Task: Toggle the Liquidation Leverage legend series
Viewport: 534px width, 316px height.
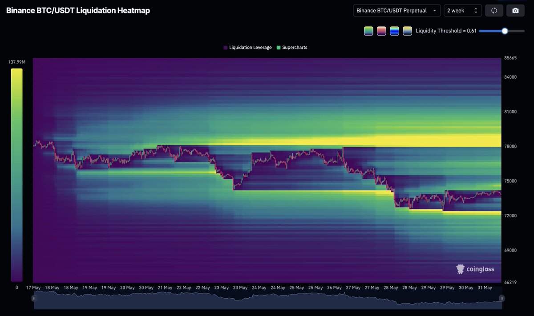Action: [247, 47]
